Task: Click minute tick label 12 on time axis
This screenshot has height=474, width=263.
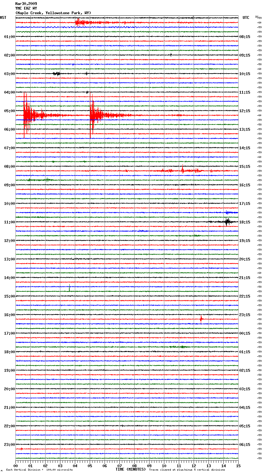Action: 194,466
